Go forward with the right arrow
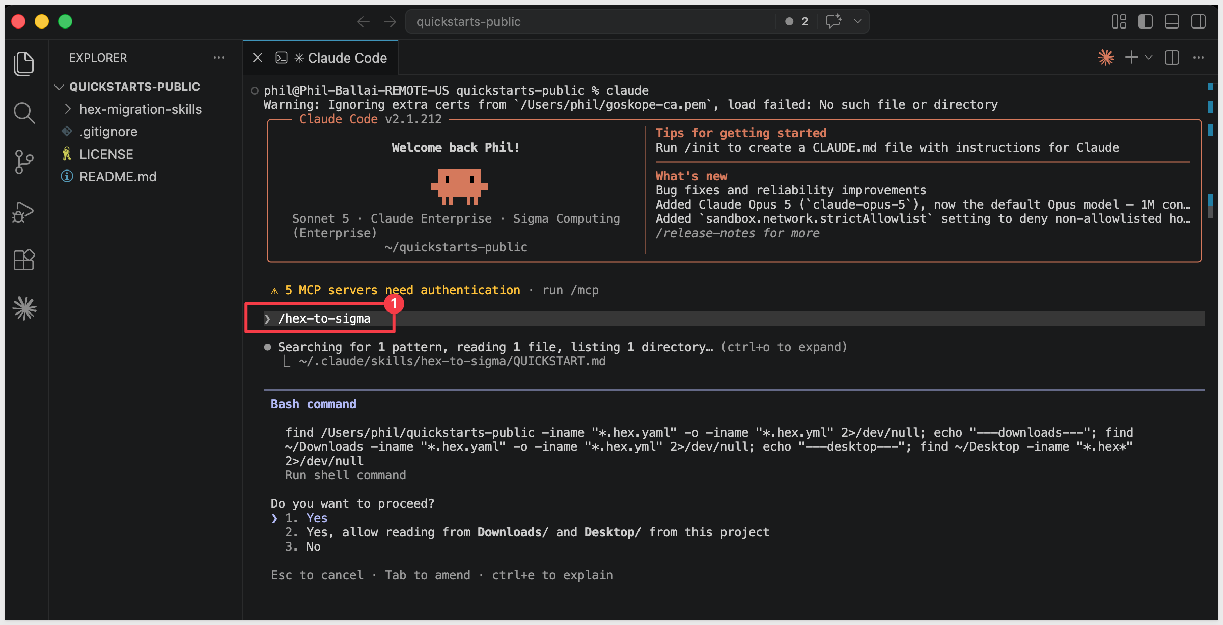The width and height of the screenshot is (1223, 625). pos(390,21)
